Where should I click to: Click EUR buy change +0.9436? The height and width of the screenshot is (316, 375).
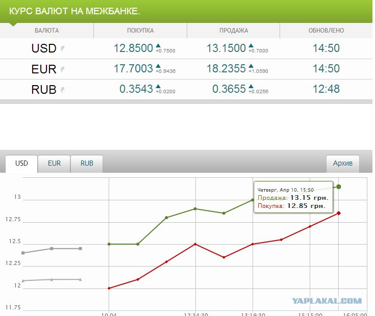point(165,71)
